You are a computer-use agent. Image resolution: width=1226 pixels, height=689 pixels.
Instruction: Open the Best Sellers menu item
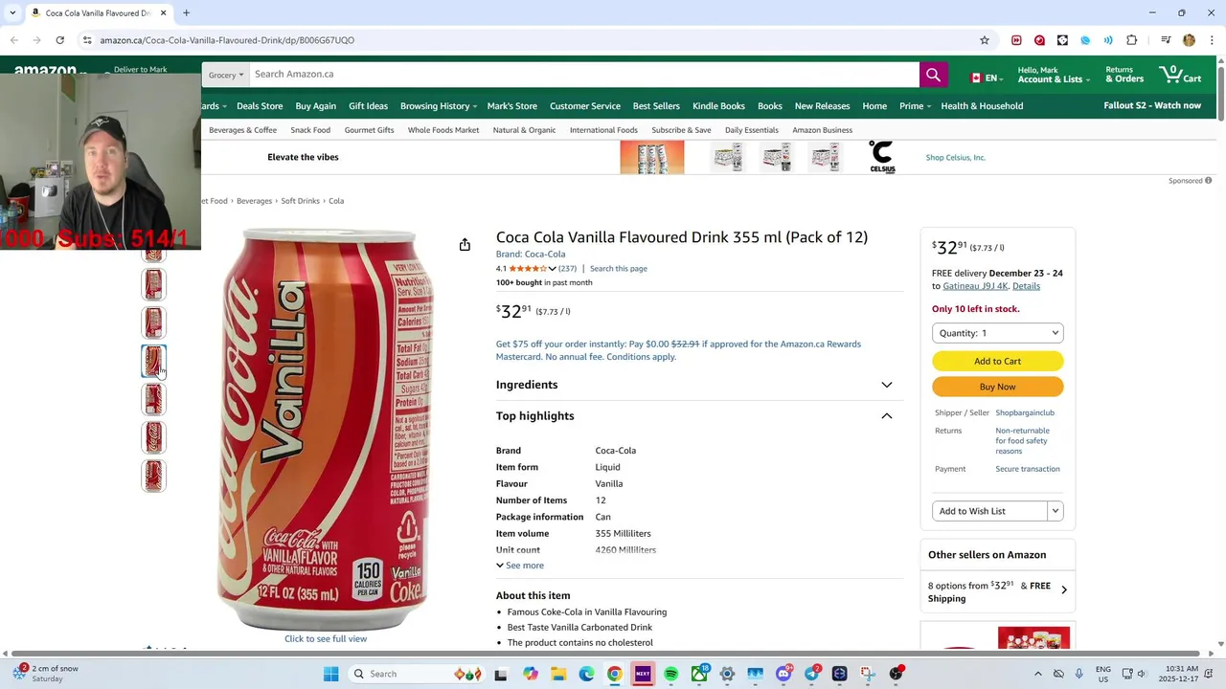click(x=656, y=106)
